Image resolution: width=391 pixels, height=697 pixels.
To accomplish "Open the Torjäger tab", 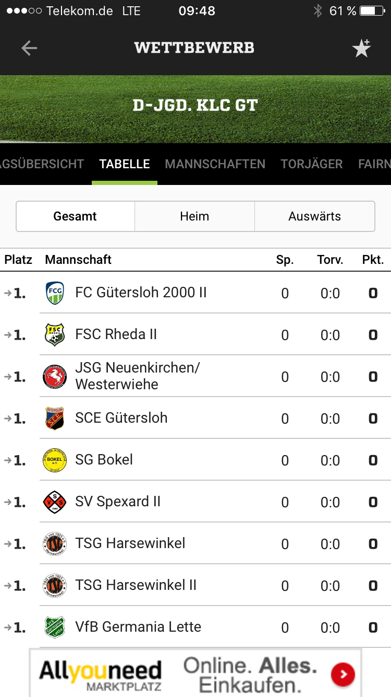I will (x=312, y=164).
